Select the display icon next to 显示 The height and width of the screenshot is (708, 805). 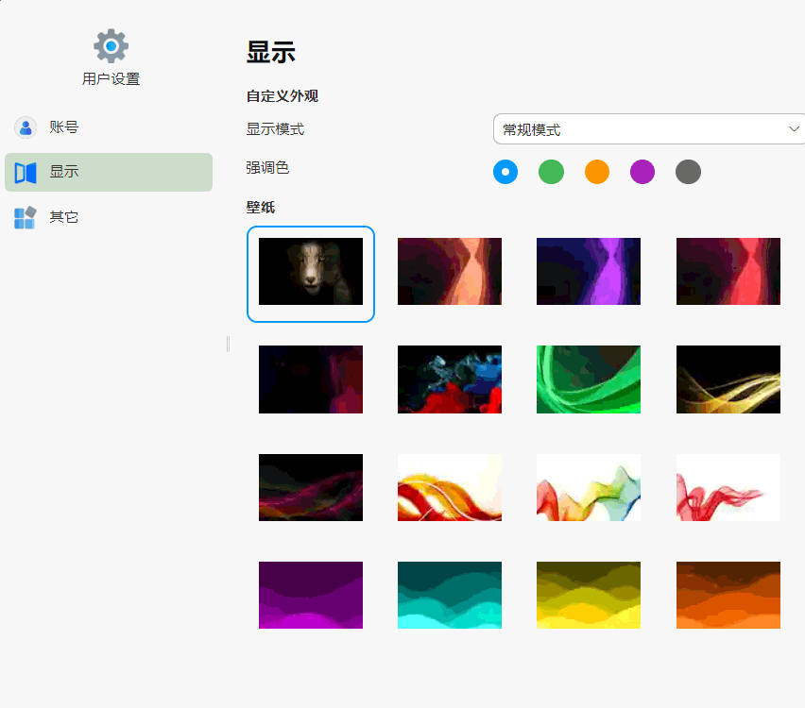[24, 172]
